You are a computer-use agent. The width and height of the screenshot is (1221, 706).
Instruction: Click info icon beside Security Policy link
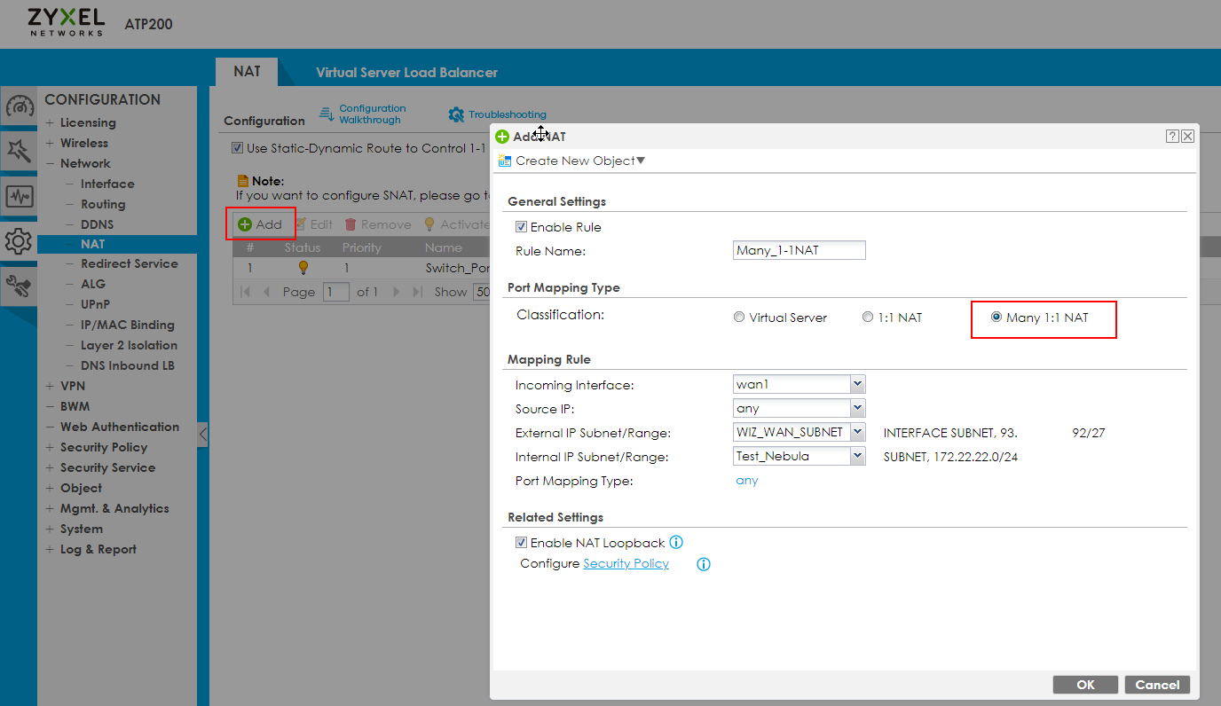point(704,564)
